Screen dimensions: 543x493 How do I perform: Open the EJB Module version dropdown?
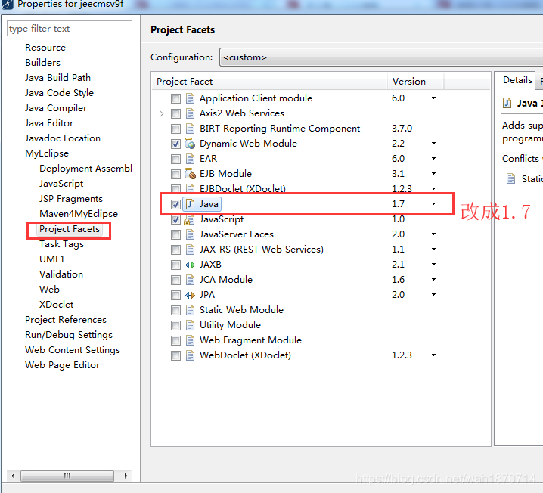(x=433, y=174)
